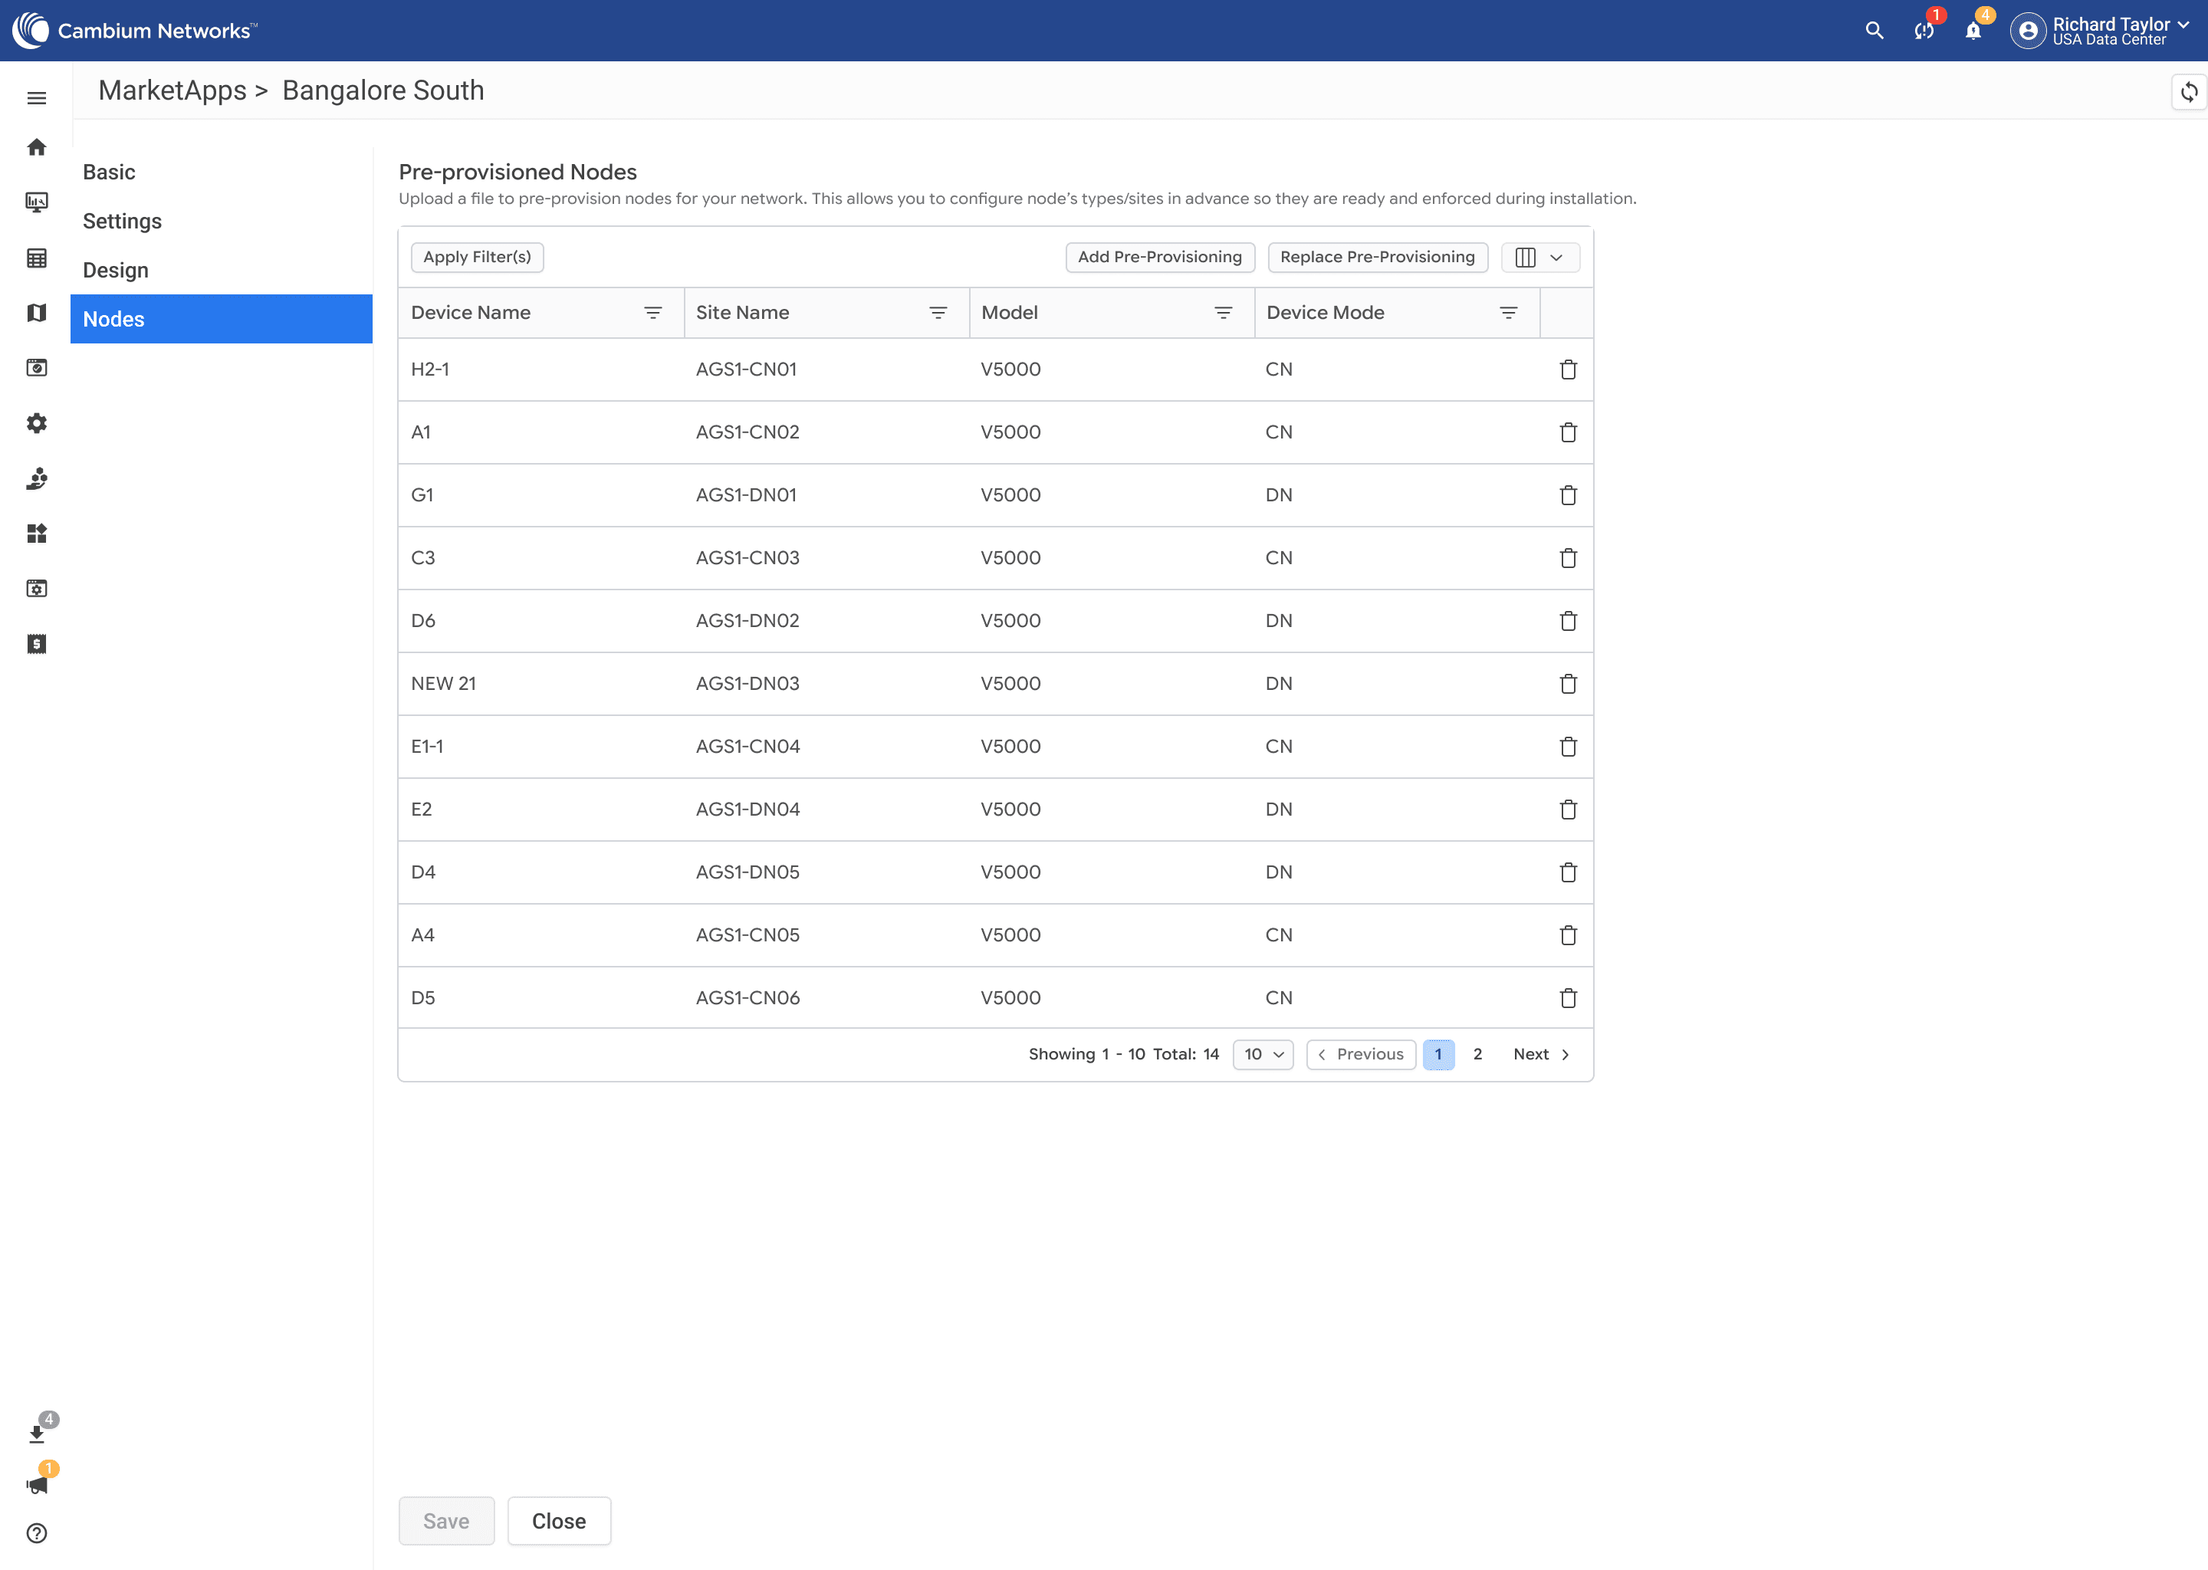The image size is (2208, 1570).
Task: Delete the D6 node row
Action: (1568, 621)
